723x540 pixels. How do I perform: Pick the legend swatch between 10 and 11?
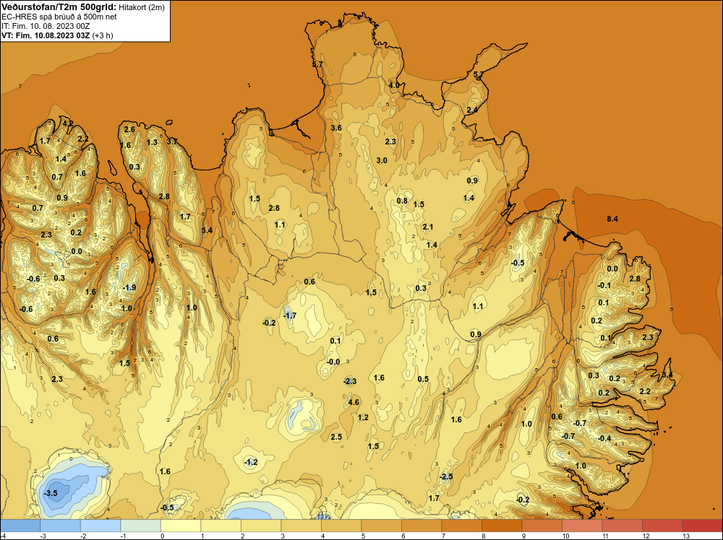(582, 526)
